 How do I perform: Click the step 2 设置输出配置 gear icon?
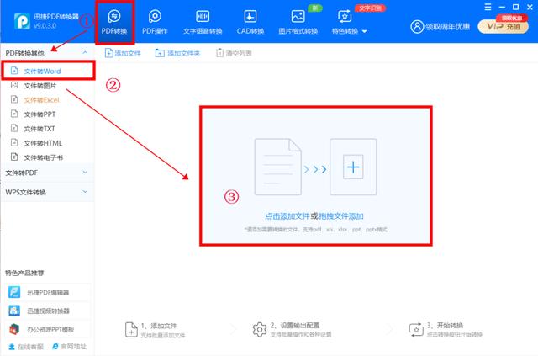[260, 330]
